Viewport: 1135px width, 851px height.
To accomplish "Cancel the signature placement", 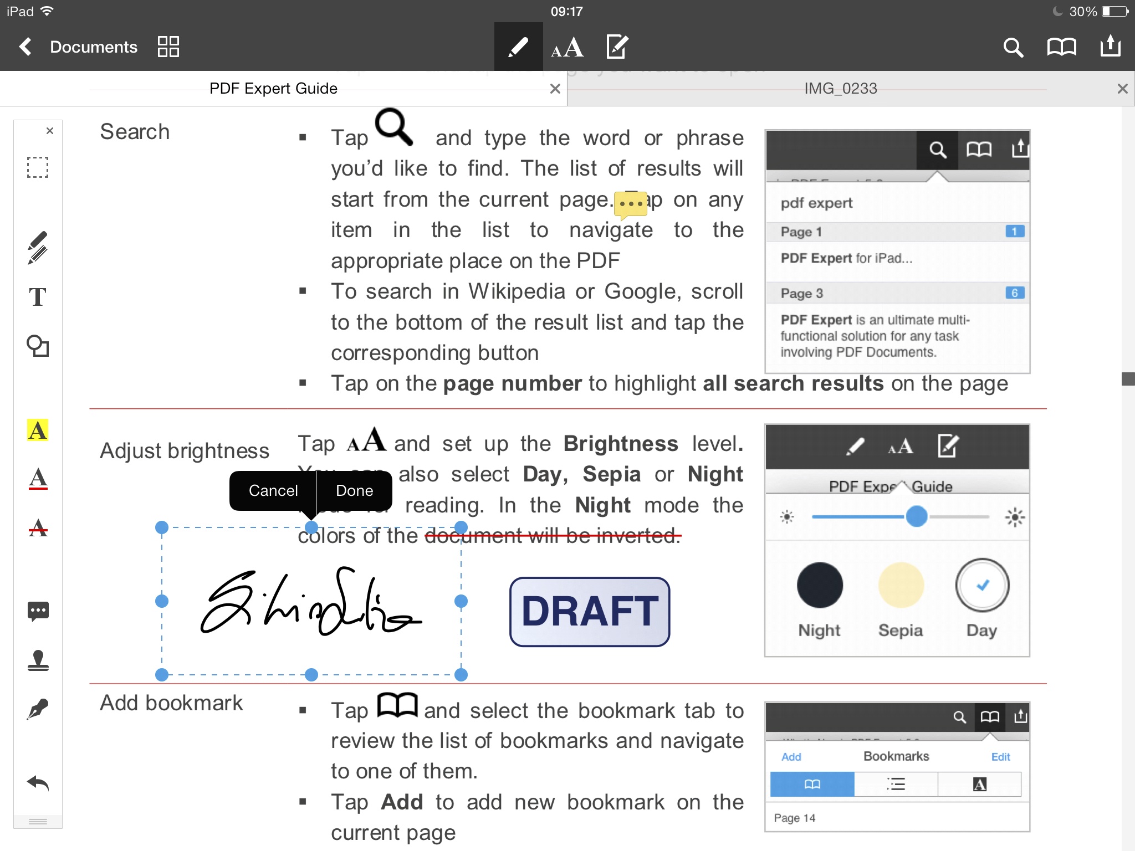I will (x=273, y=491).
